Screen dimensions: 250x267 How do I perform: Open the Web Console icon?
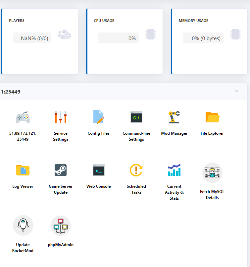pyautogui.click(x=98, y=170)
